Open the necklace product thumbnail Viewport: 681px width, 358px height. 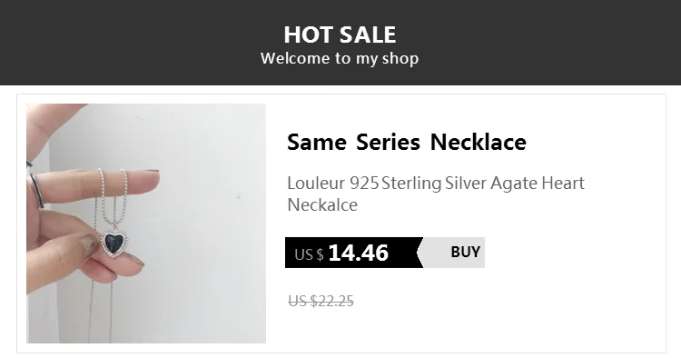(146, 224)
